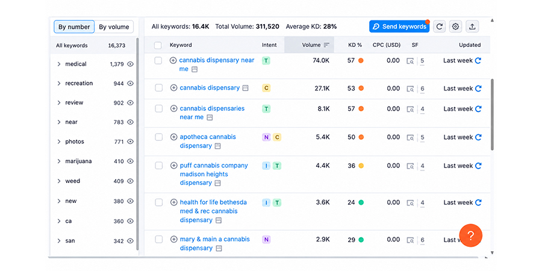Toggle eye icon for 'medical' group

coord(130,64)
